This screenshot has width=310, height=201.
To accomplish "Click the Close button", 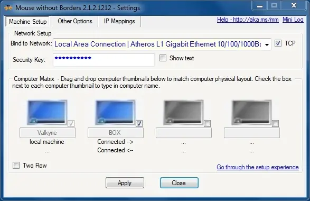I will pos(179,183).
